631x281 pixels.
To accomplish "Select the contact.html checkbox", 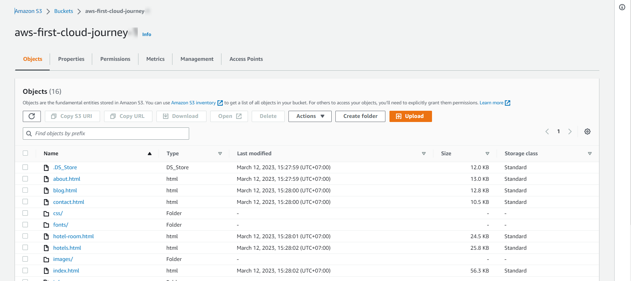I will point(25,202).
